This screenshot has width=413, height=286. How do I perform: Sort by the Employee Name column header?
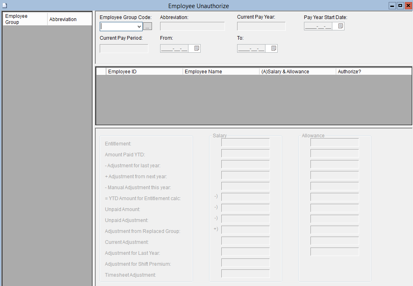point(220,72)
